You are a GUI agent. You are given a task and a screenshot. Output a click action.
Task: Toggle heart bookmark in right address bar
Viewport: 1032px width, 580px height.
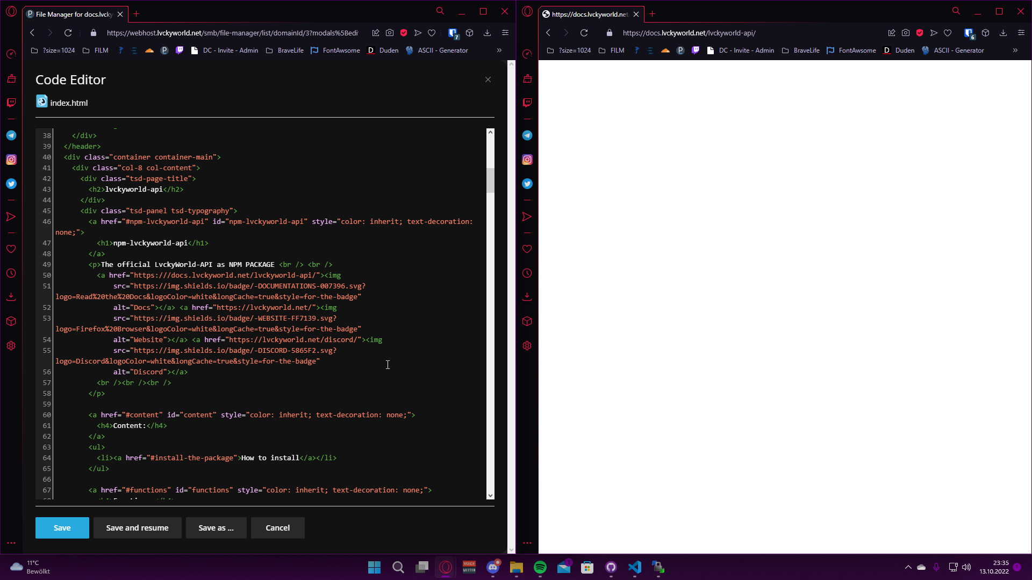coord(948,33)
